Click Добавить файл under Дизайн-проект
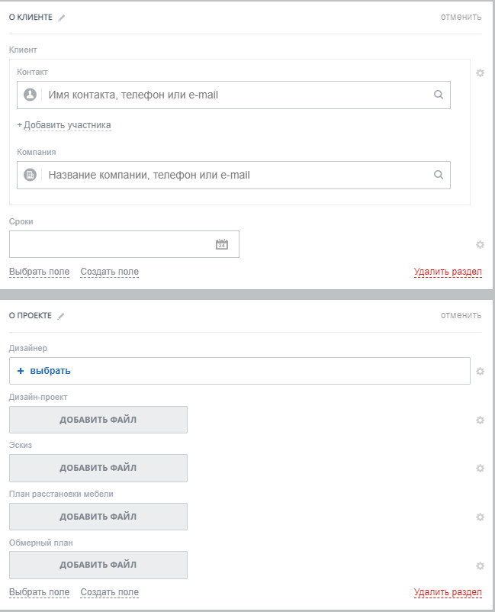495x612 pixels. pos(98,420)
